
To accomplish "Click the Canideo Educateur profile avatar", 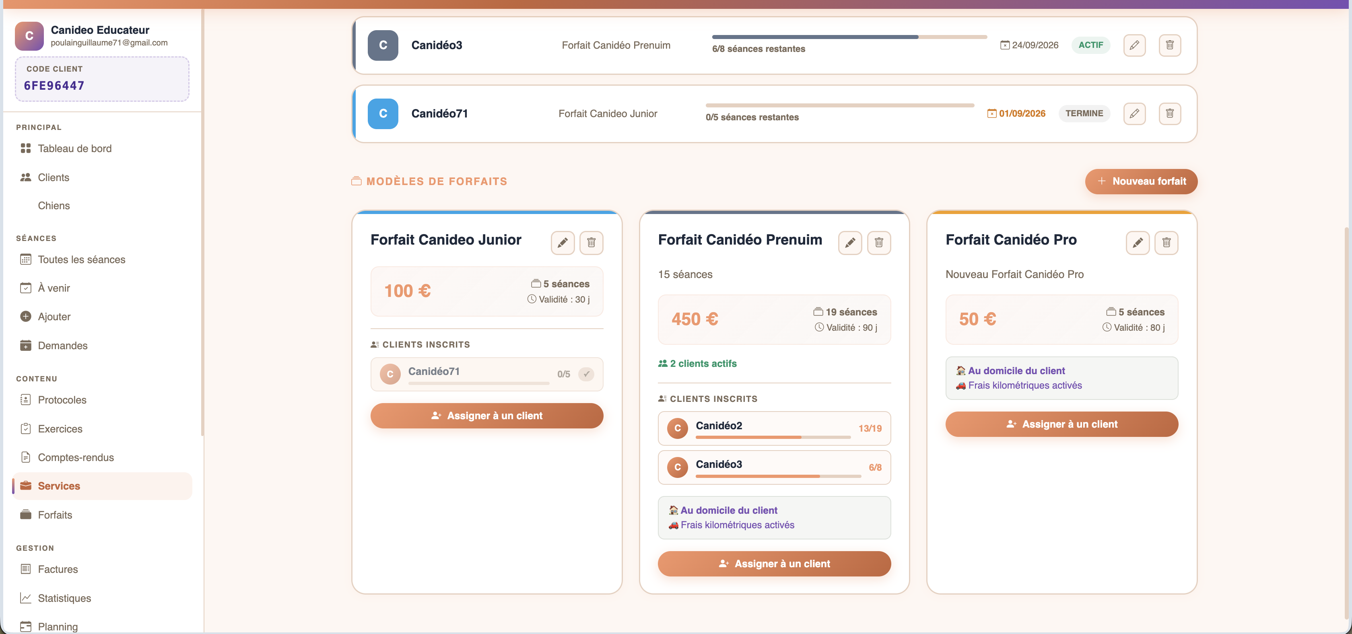I will [29, 36].
